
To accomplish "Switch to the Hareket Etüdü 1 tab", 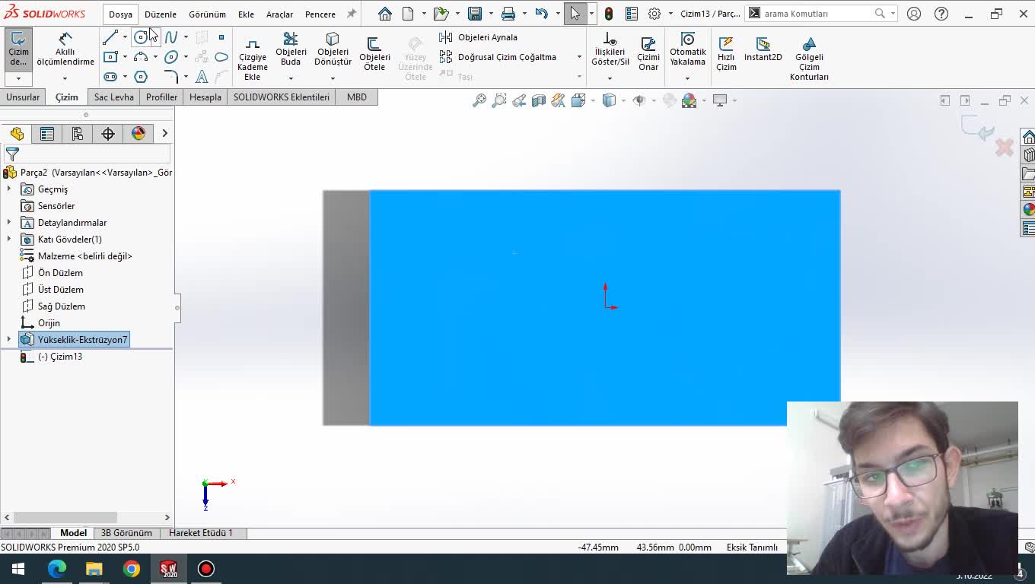I will [201, 533].
